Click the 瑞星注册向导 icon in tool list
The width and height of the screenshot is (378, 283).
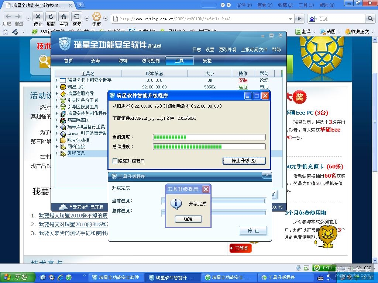pos(63,94)
